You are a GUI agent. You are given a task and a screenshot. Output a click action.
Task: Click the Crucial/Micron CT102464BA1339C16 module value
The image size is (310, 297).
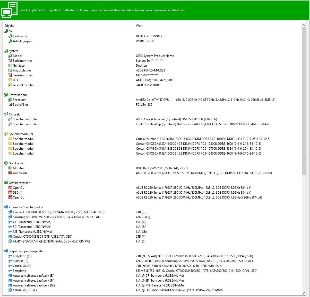[203, 139]
